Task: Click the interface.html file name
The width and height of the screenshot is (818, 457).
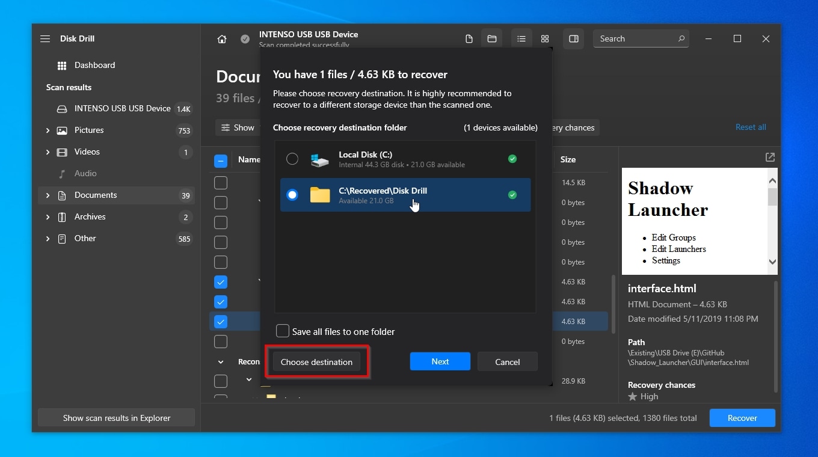Action: click(662, 289)
